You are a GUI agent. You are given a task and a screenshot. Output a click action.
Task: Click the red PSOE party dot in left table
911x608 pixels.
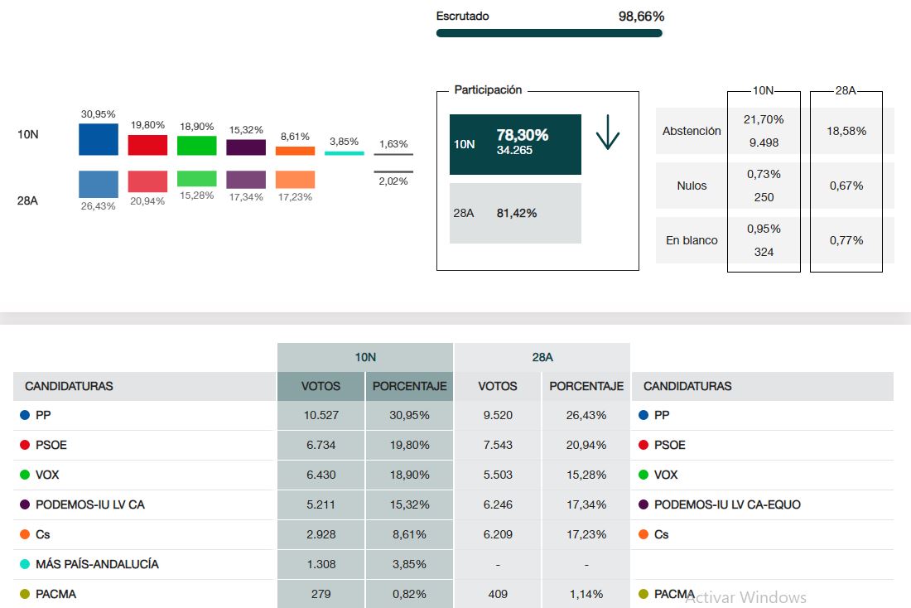[25, 445]
